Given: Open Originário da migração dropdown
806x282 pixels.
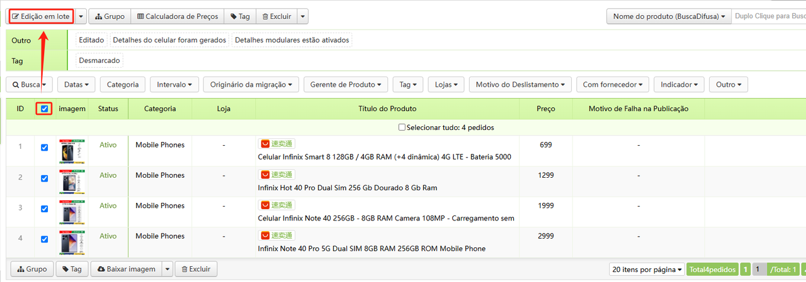Looking at the screenshot, I should pyautogui.click(x=251, y=84).
